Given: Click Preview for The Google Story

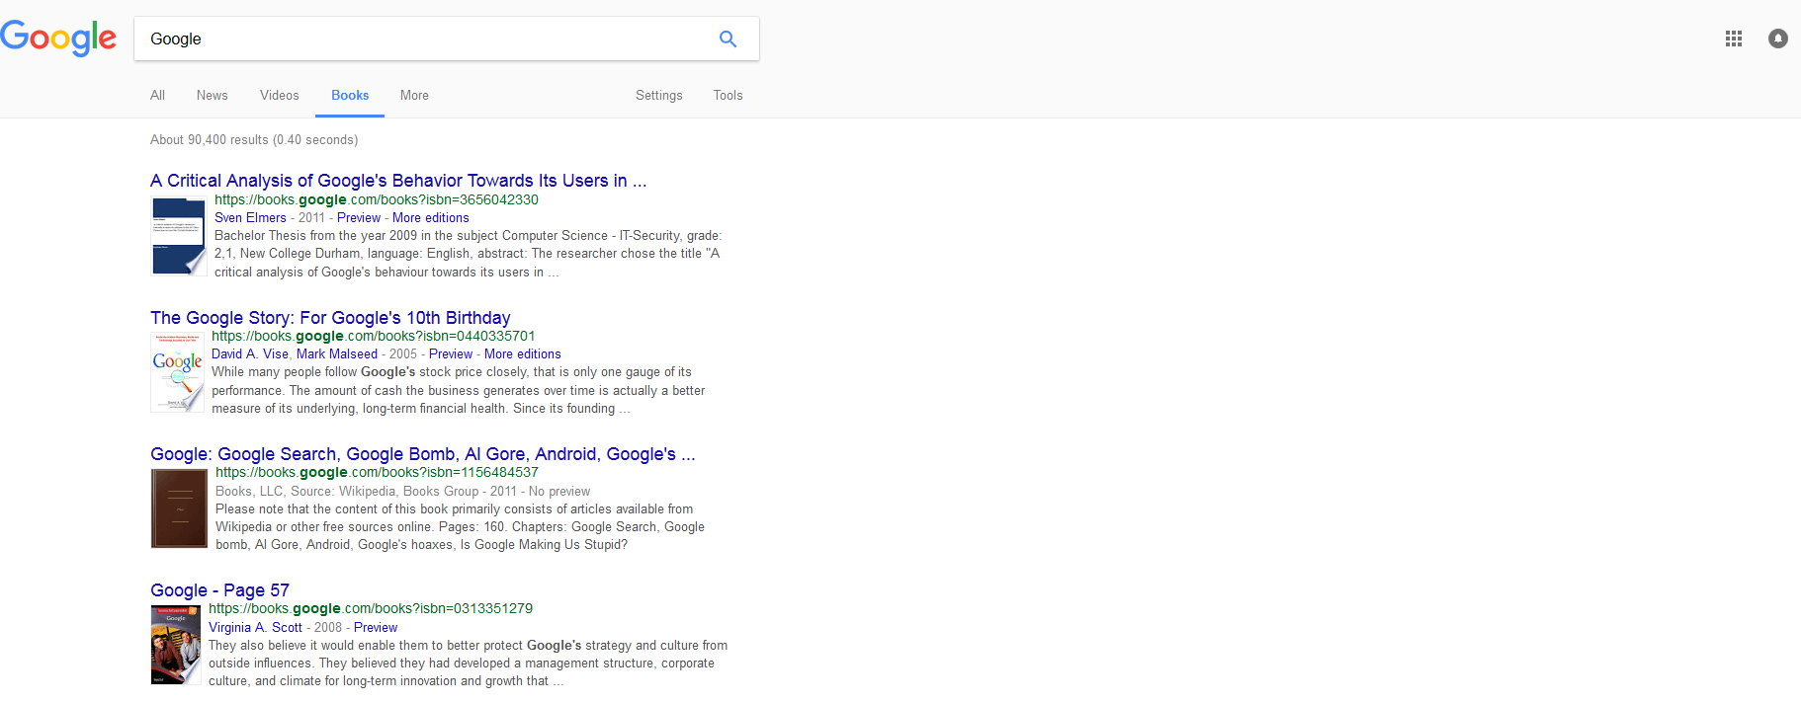Looking at the screenshot, I should coord(451,354).
